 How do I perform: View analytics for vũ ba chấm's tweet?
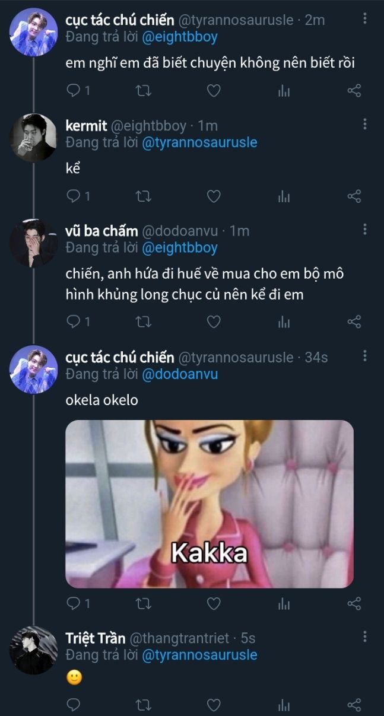coord(284,322)
